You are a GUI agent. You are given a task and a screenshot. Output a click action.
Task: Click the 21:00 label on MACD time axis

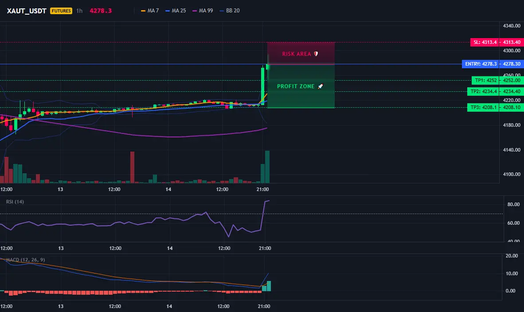264,306
